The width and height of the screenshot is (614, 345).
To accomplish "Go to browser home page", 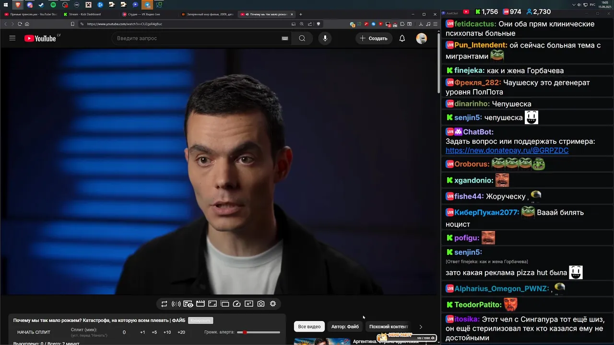I will tap(27, 24).
